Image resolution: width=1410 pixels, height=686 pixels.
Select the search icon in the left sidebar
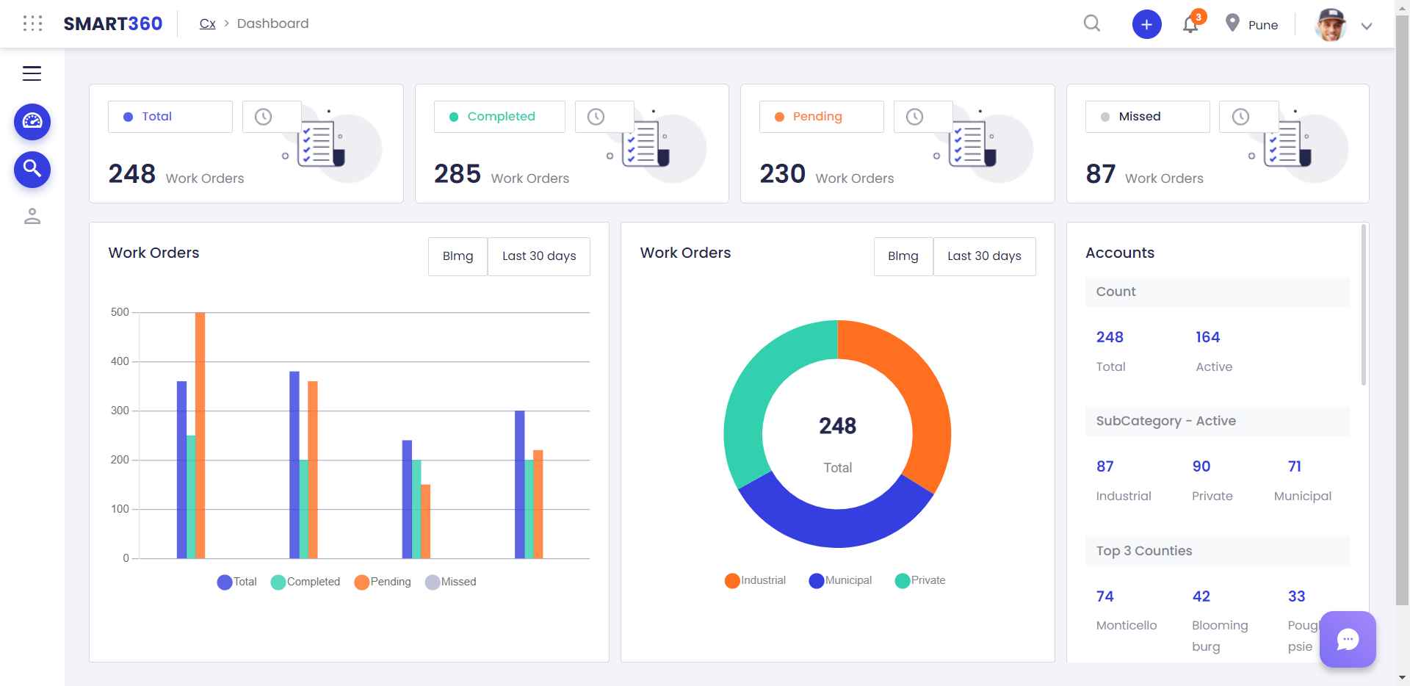32,169
